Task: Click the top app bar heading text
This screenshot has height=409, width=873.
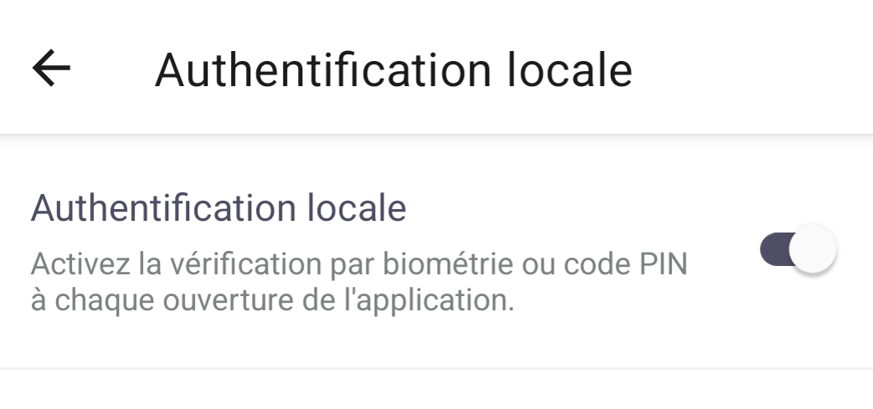Action: [393, 70]
